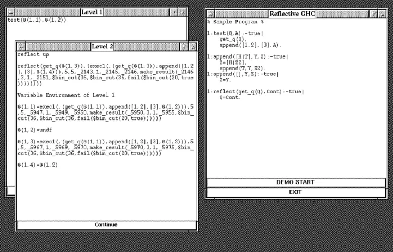Click the Level 2 title label
Image resolution: width=393 pixels, height=252 pixels.
(x=102, y=47)
